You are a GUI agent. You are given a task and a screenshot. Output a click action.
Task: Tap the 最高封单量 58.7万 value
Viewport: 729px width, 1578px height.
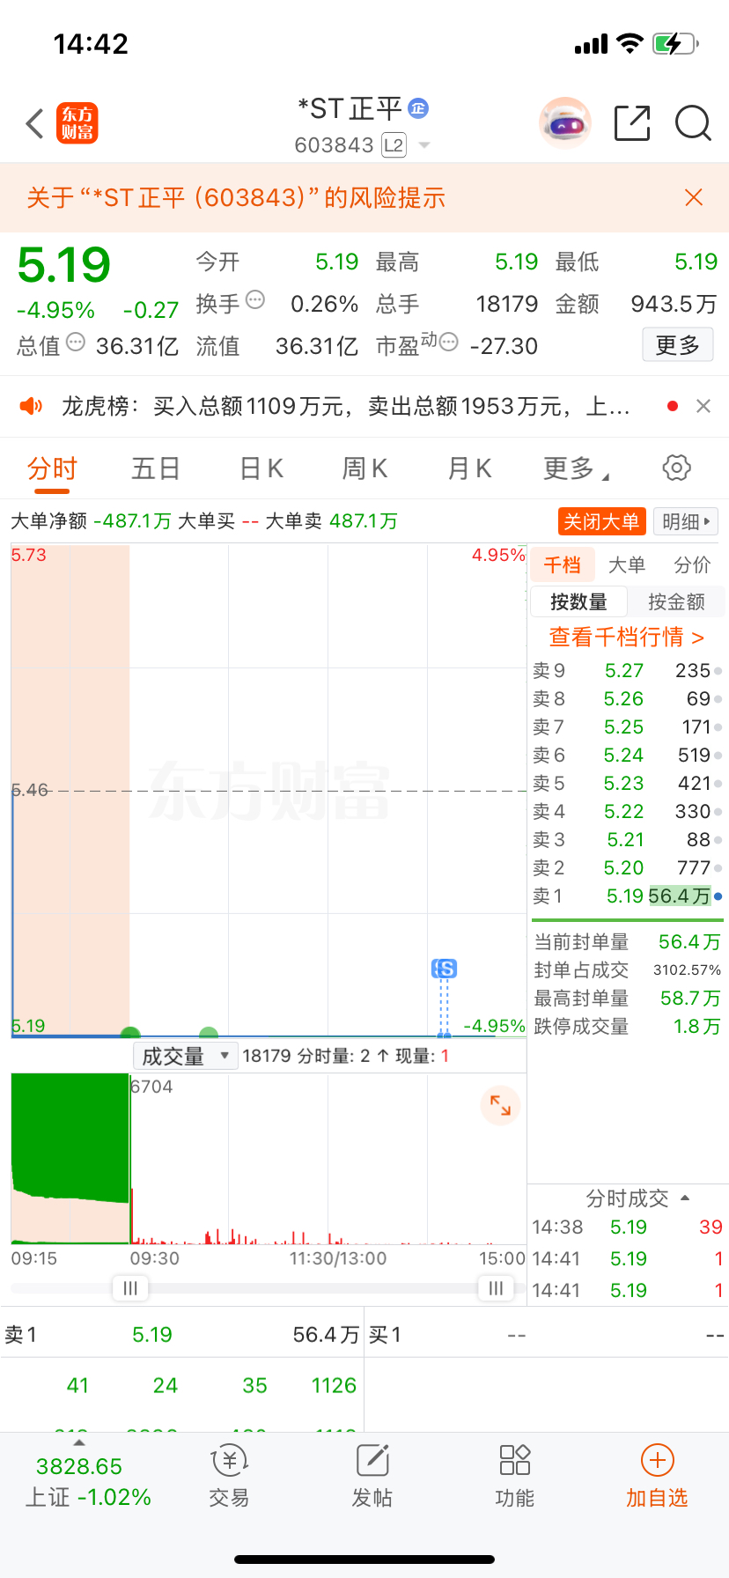coord(690,999)
